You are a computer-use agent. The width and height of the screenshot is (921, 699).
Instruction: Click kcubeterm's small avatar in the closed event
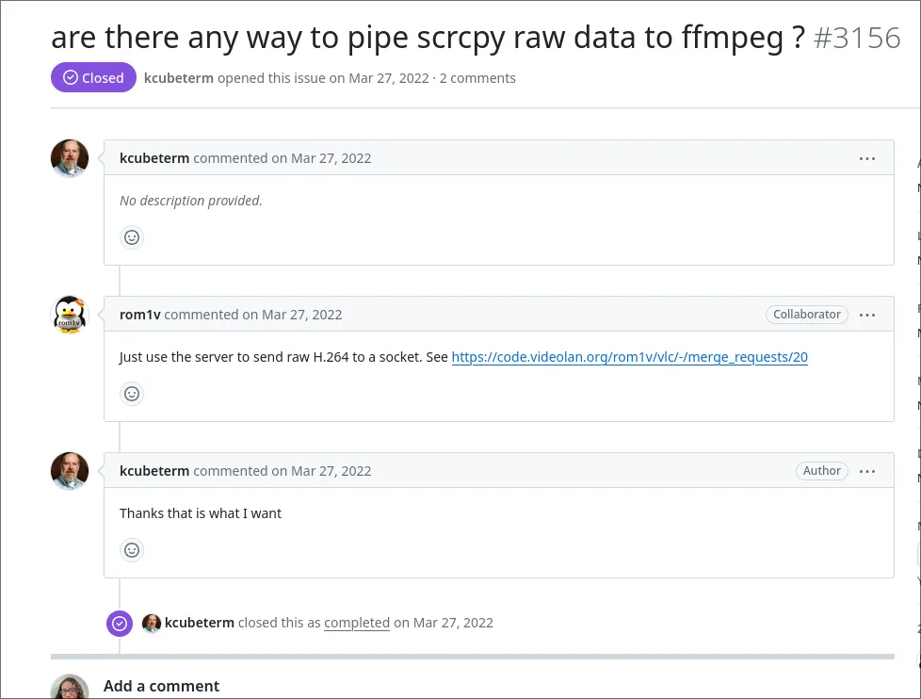point(152,623)
